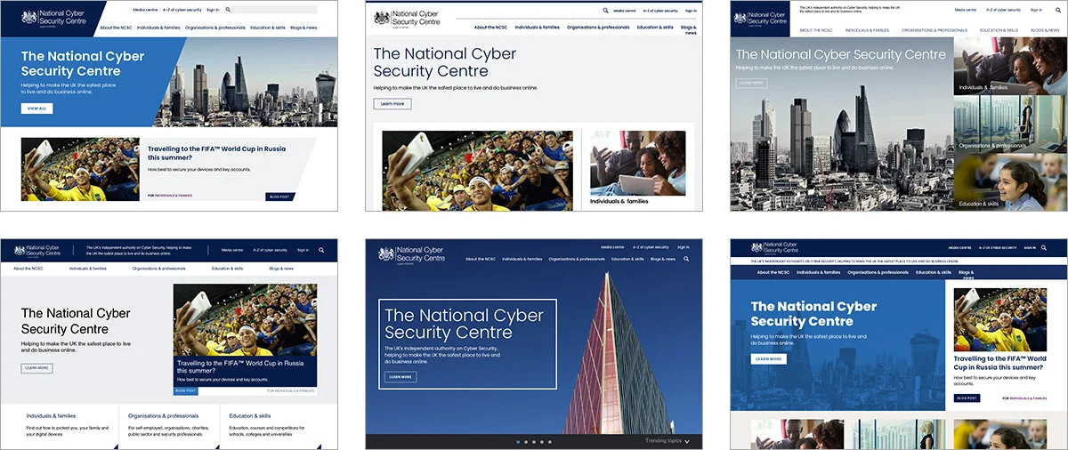This screenshot has height=450, width=1068.
Task: Click the FIFA selfie photo in the top-left mockup
Action: coord(80,169)
